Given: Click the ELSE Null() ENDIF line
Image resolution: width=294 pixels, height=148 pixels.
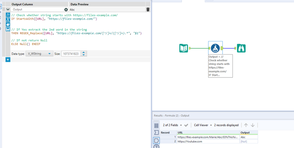Looking at the screenshot, I should point(26,44).
